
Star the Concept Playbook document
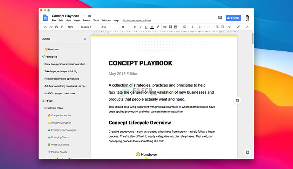point(84,16)
